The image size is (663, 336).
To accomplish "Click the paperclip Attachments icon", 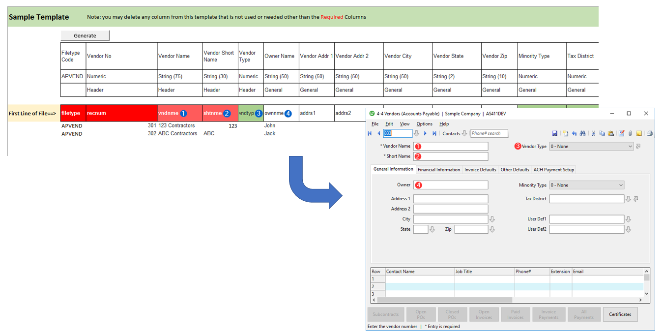I will coord(630,133).
